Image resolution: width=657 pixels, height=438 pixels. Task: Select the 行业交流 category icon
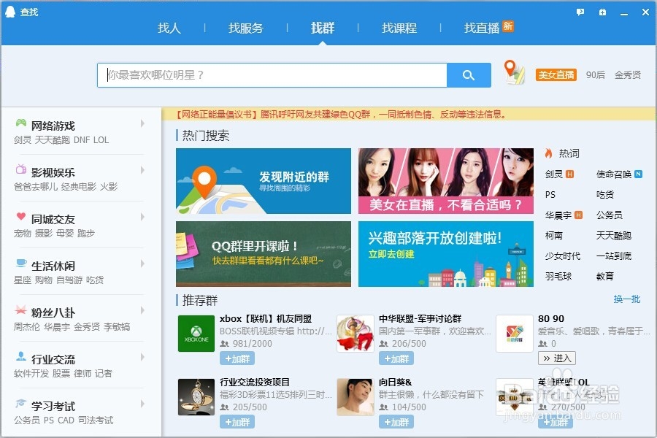[x=20, y=357]
